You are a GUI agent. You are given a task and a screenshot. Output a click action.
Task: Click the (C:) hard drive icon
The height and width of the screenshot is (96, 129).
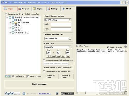16,28
